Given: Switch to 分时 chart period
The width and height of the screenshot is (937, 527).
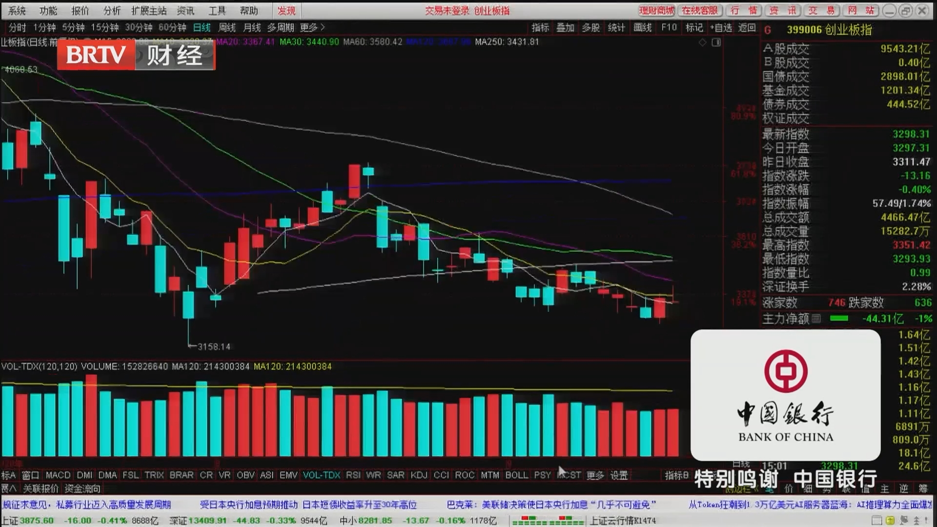Looking at the screenshot, I should [17, 28].
